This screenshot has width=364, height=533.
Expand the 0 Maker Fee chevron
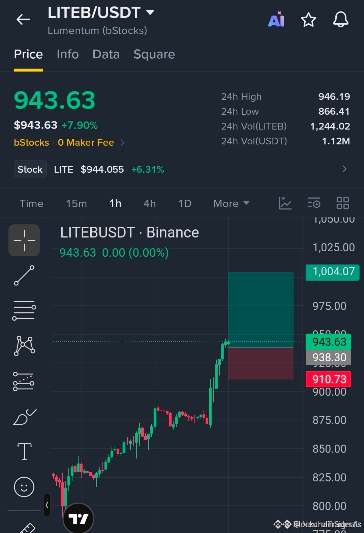[122, 142]
